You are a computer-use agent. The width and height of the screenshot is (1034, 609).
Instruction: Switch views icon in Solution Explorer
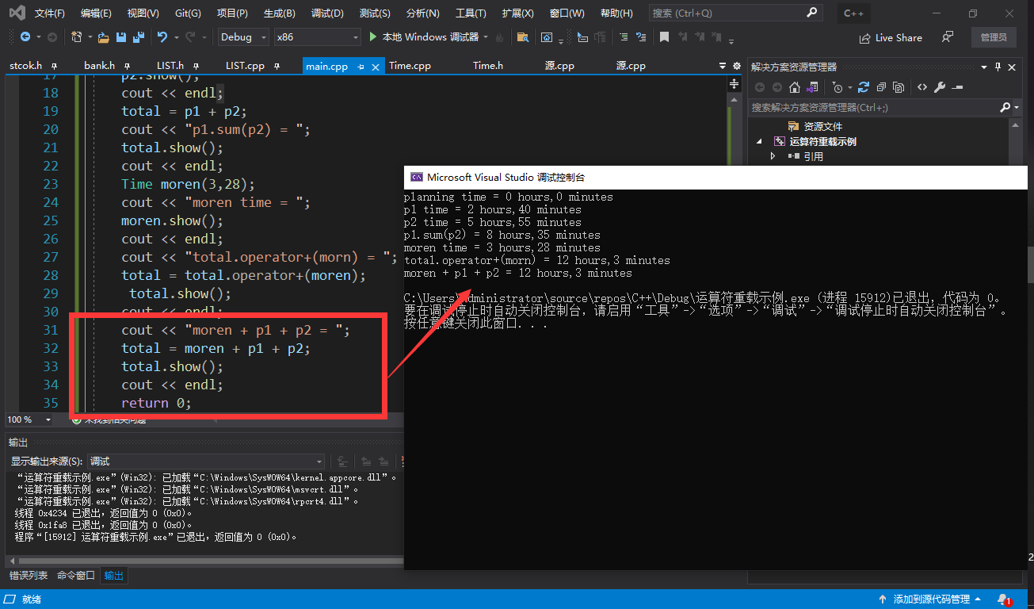[x=813, y=87]
